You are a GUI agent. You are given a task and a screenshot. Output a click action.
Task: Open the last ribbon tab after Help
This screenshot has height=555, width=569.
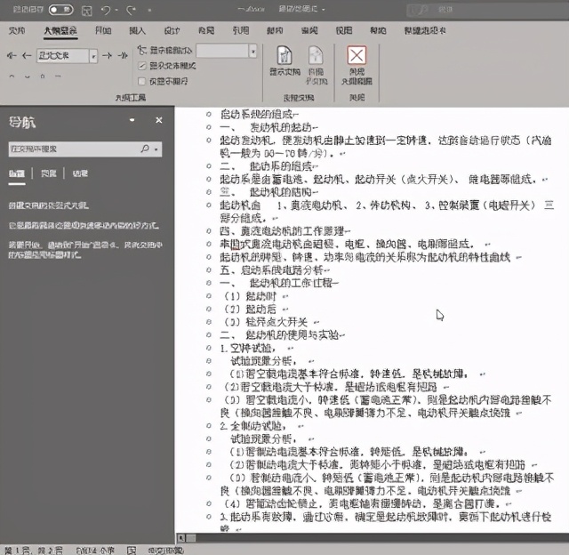tap(425, 30)
